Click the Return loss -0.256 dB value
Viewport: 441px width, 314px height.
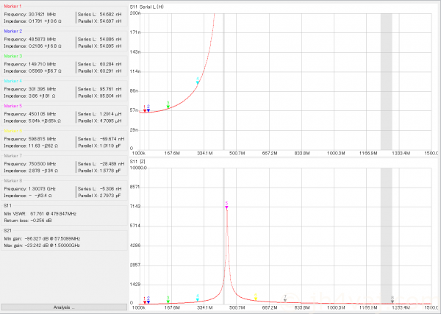click(x=40, y=221)
